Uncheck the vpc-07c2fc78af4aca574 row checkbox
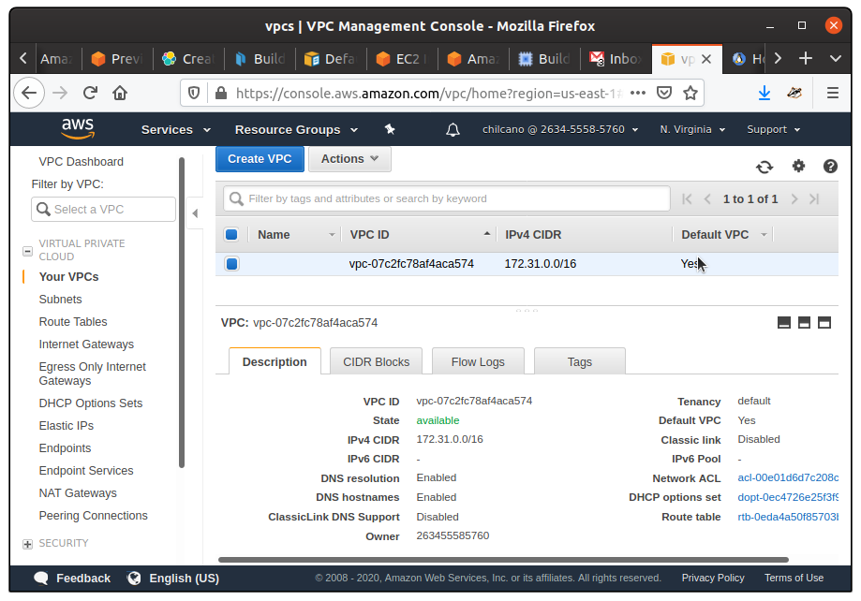The height and width of the screenshot is (601, 861). (231, 264)
